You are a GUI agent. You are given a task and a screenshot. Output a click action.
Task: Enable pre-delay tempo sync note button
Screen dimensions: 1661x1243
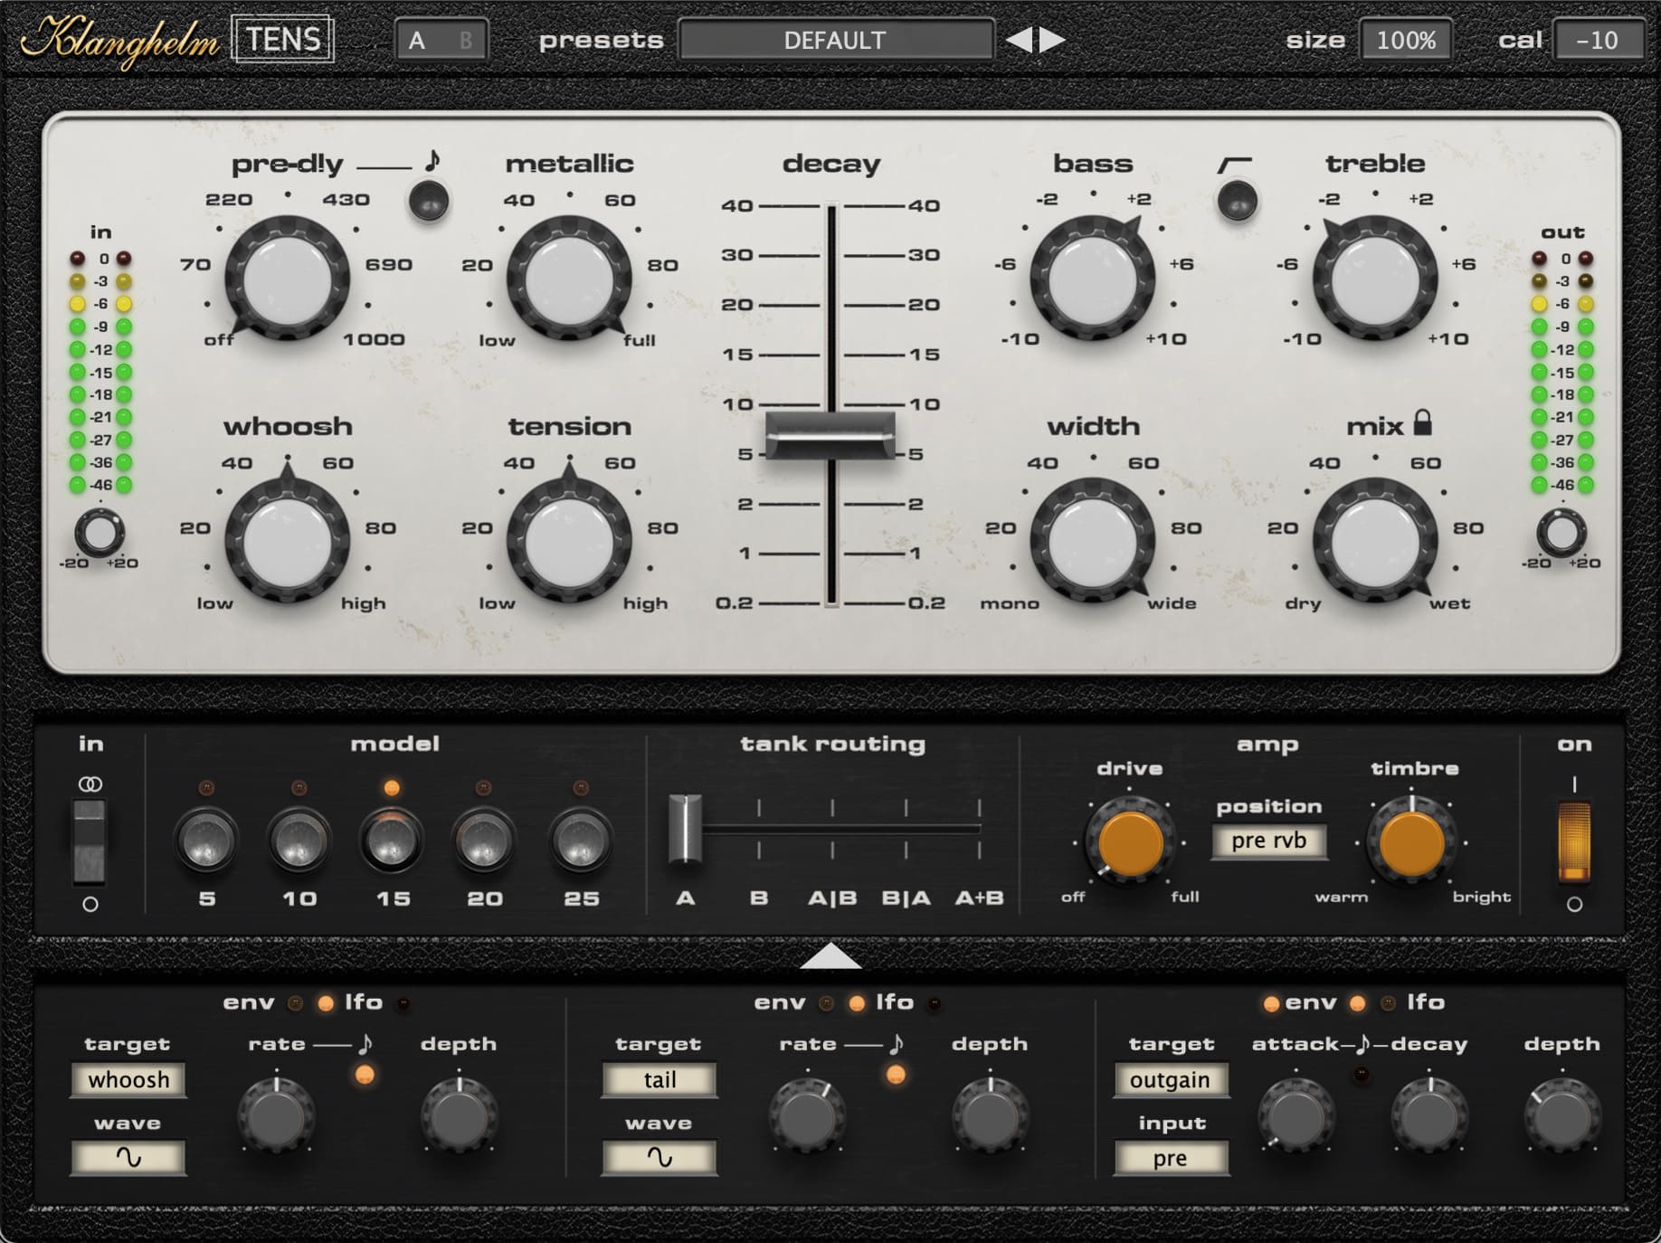click(x=429, y=201)
